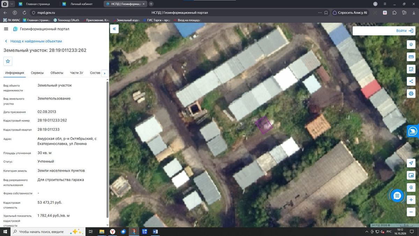Locate my position on the map
The image size is (419, 236).
coord(411,163)
